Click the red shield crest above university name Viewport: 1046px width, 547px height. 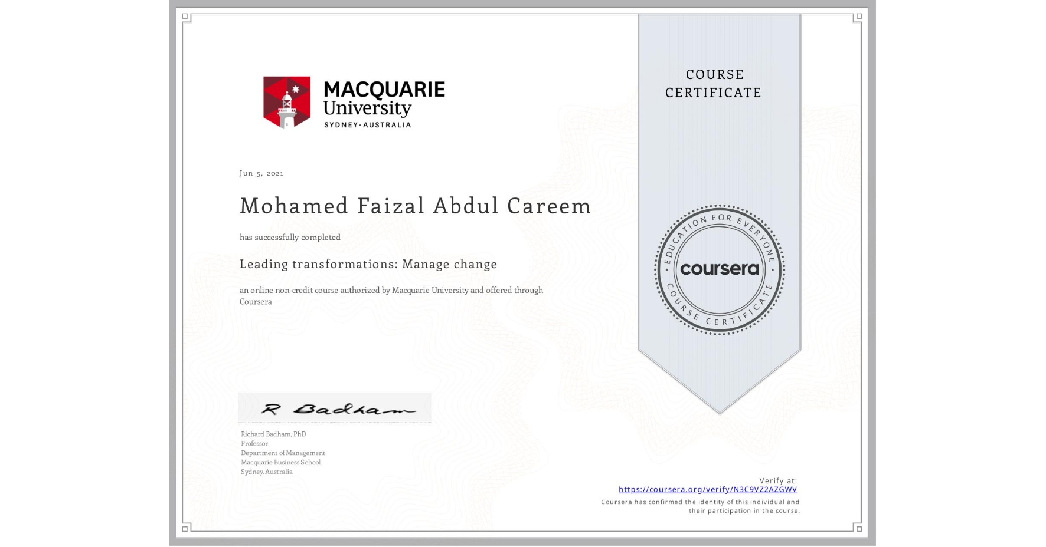[287, 101]
